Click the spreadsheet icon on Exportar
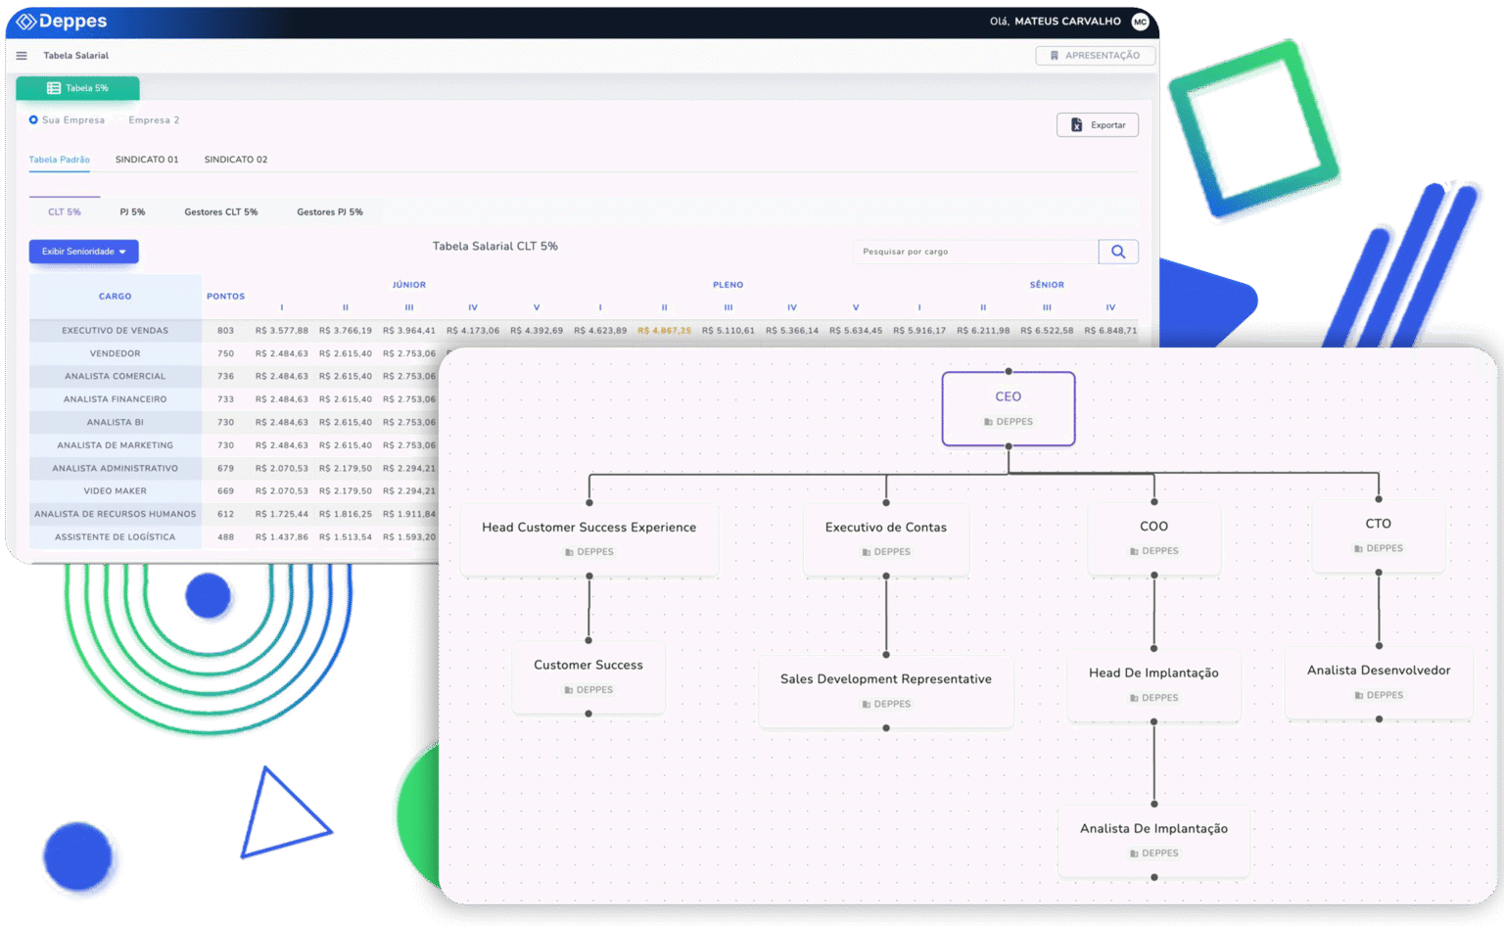This screenshot has height=926, width=1504. pyautogui.click(x=1076, y=125)
